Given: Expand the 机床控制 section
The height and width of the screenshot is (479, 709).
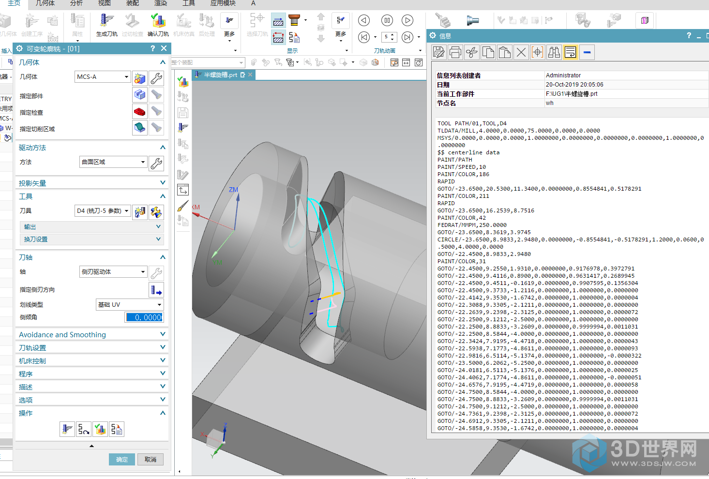Looking at the screenshot, I should (x=163, y=360).
